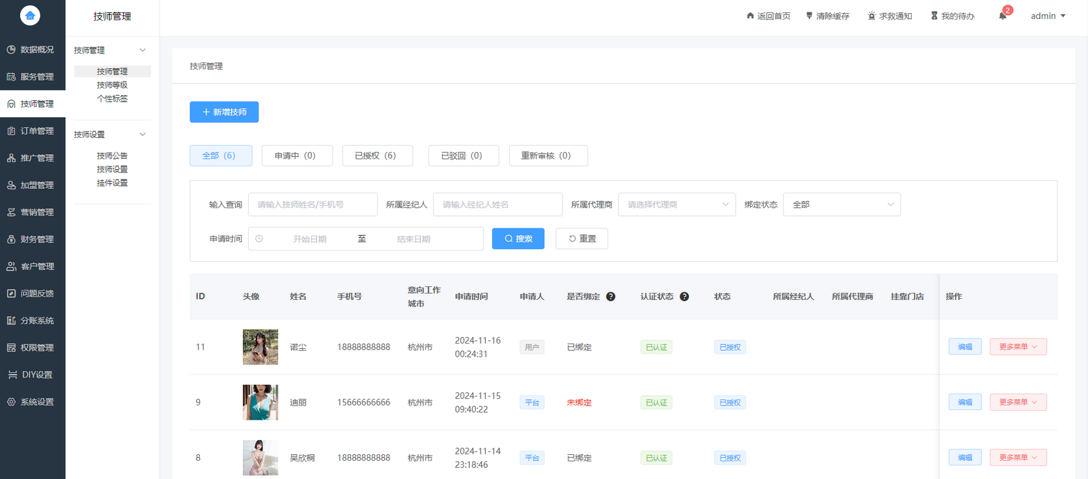1088x479 pixels.
Task: Select 技师管理 submenu item
Action: click(113, 72)
